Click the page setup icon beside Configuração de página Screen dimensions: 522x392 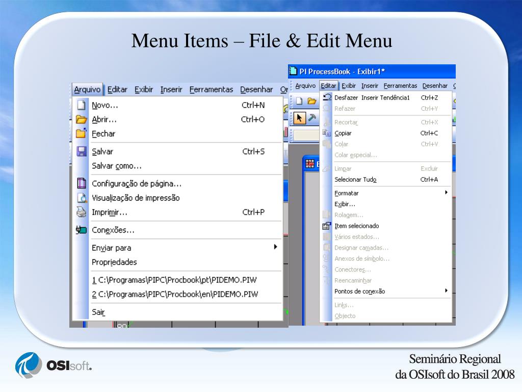82,183
